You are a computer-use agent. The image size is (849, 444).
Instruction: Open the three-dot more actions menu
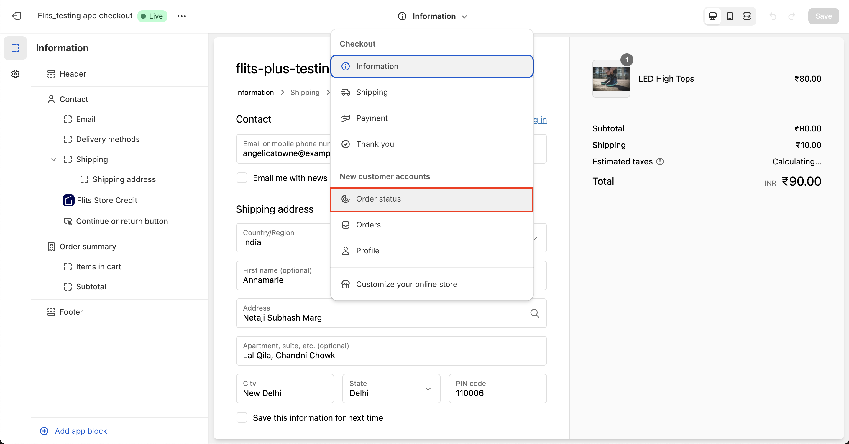(x=182, y=16)
